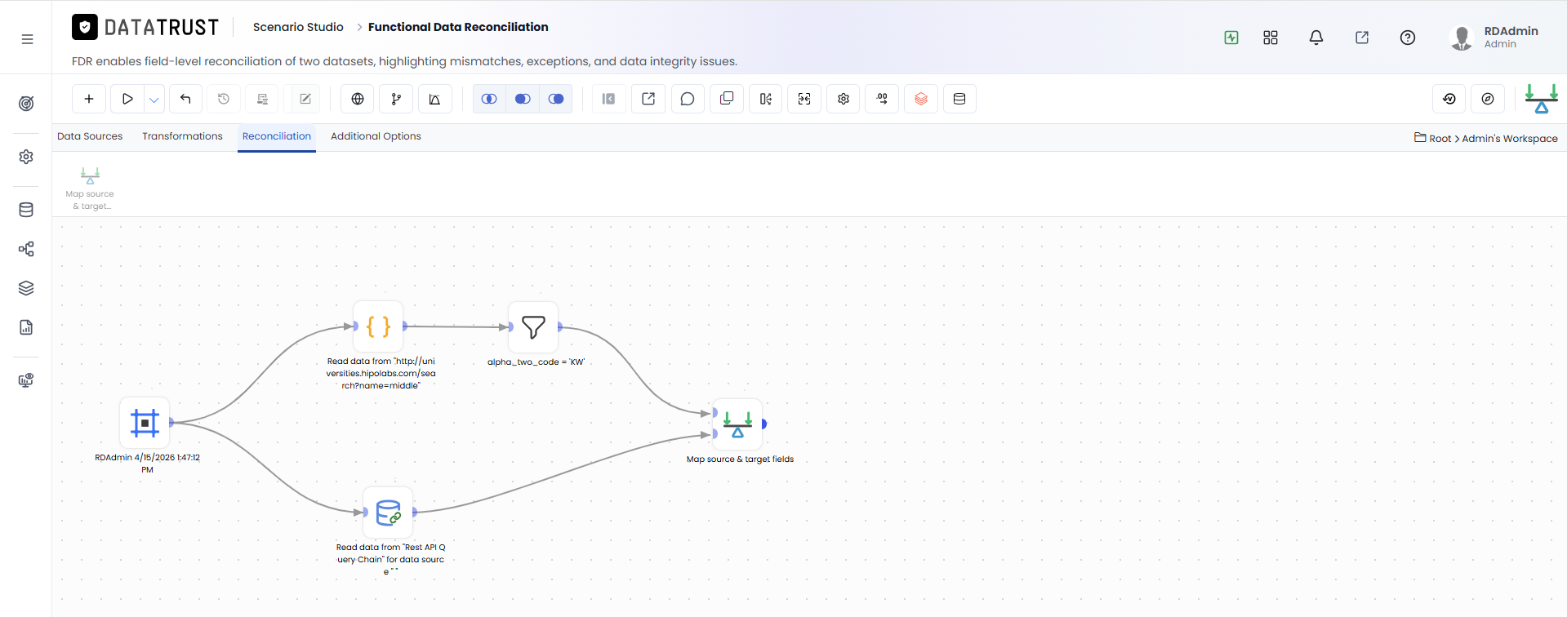
Task: Click the focus brackets toolbar icon
Action: coord(804,99)
